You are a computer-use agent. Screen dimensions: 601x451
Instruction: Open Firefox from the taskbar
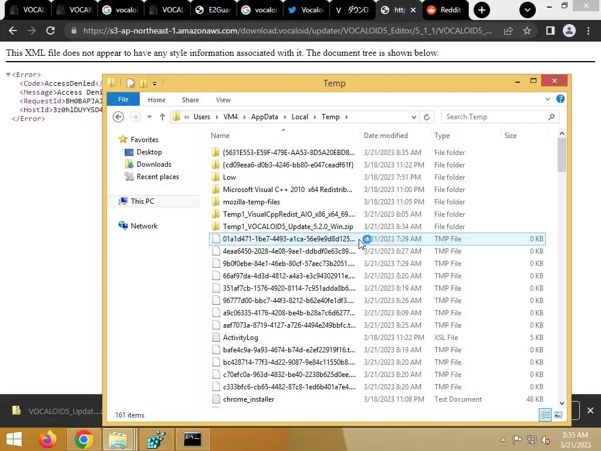pos(48,439)
